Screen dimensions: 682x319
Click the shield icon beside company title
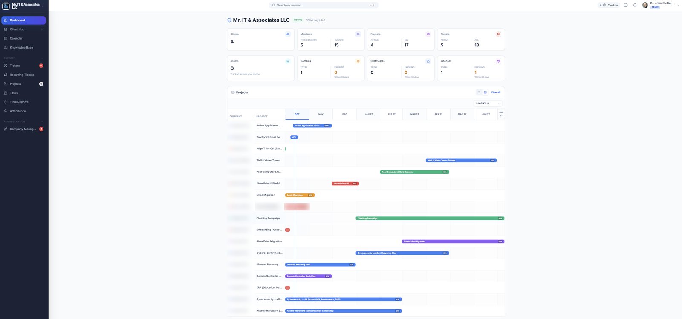(229, 20)
